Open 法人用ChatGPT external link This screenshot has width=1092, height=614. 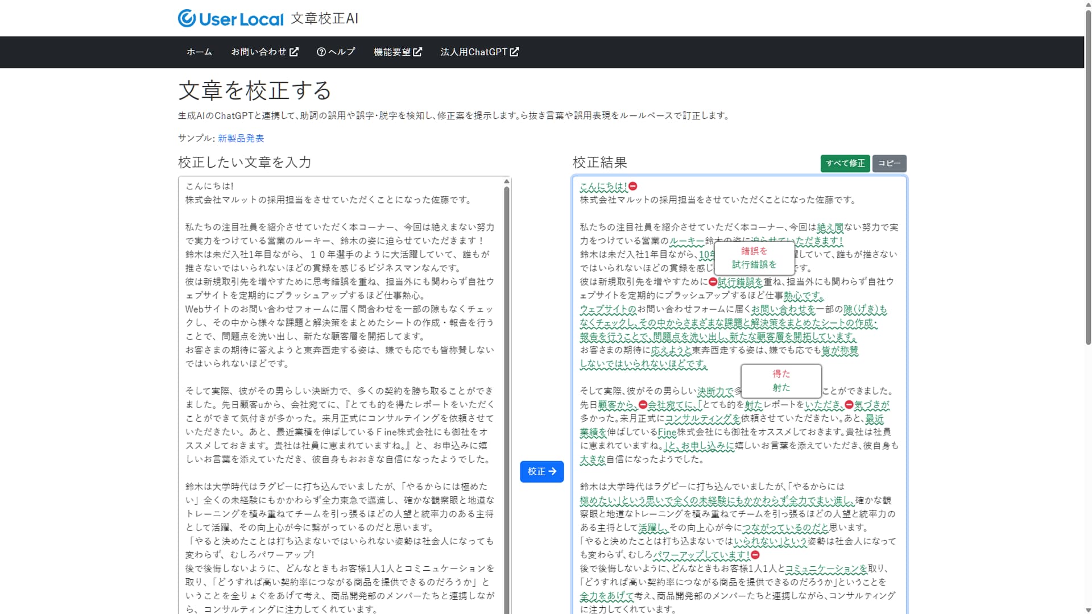coord(479,52)
